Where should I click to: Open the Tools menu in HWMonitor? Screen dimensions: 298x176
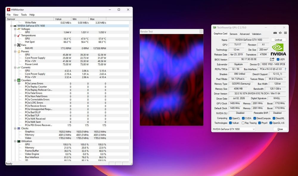pos(24,15)
